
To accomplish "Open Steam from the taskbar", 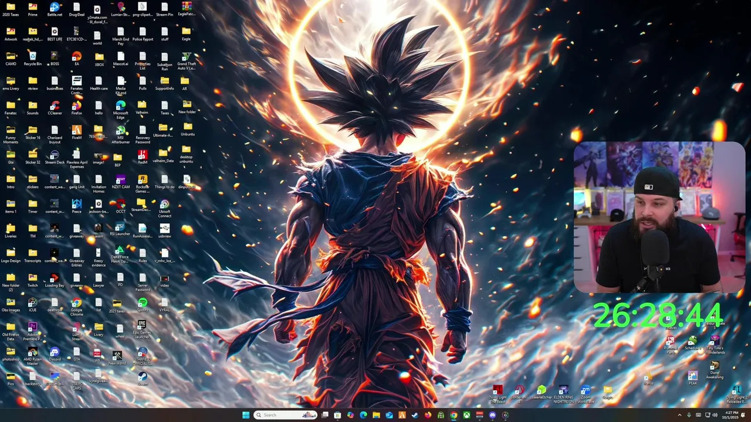I will click(415, 415).
